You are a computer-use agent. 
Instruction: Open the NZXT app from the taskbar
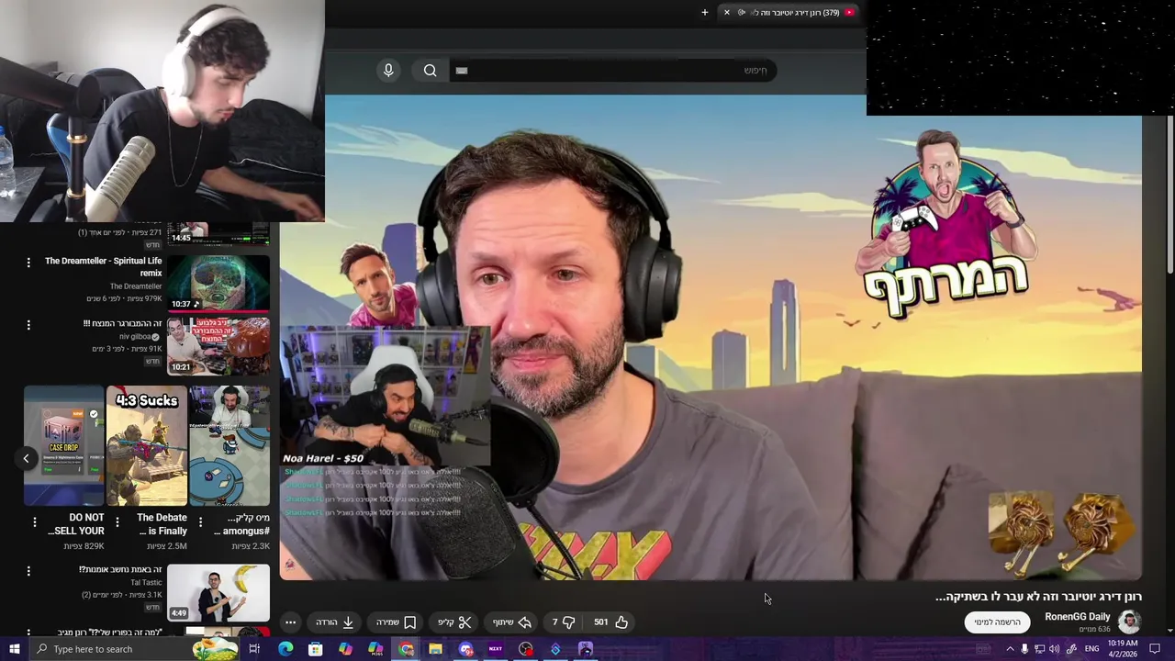click(x=496, y=649)
